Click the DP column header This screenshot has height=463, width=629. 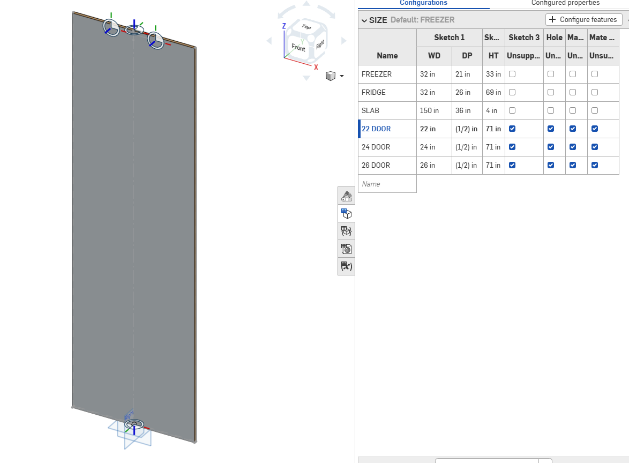[x=467, y=56]
